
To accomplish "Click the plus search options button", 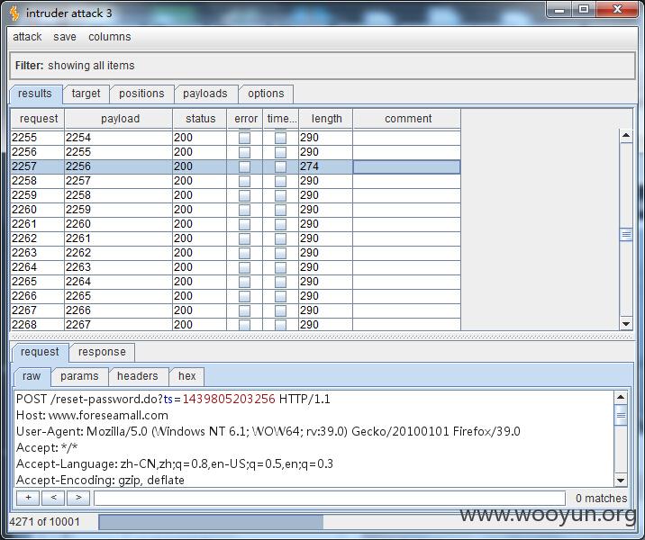I will coord(28,498).
